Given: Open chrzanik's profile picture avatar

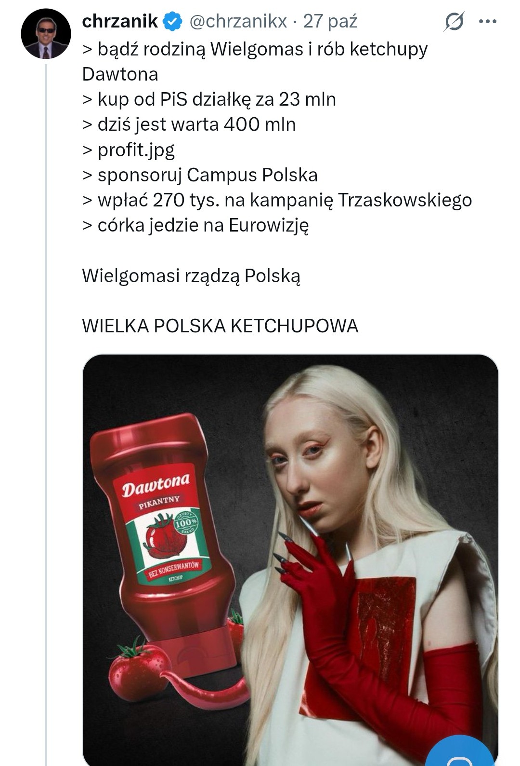Looking at the screenshot, I should (46, 34).
